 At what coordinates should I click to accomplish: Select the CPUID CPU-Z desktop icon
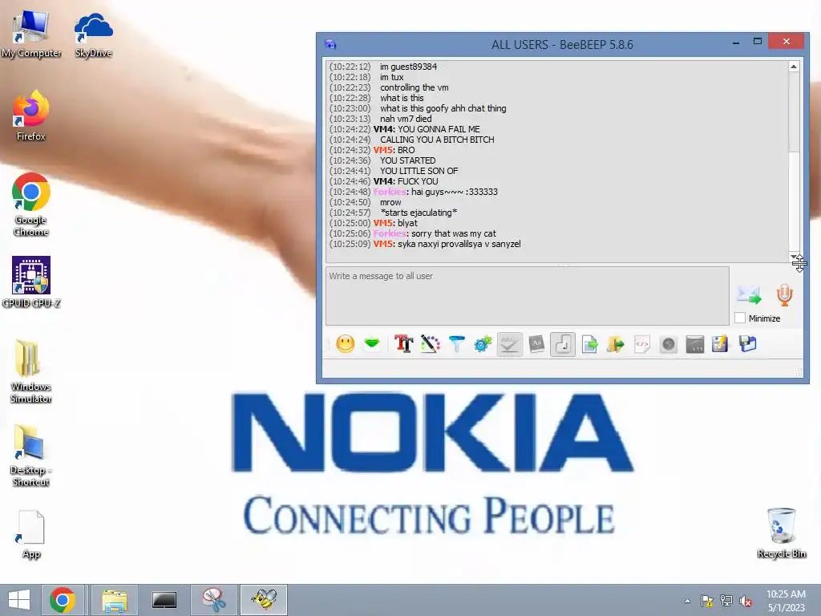point(31,282)
